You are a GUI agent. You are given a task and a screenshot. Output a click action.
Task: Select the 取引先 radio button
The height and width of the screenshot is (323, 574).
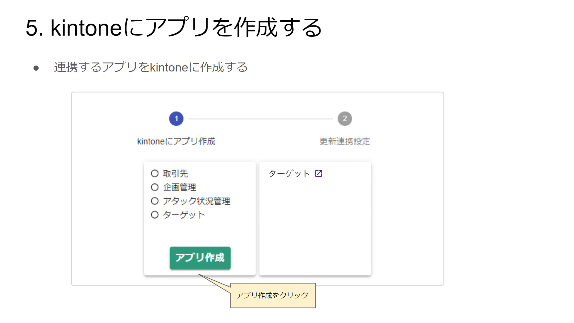(155, 173)
